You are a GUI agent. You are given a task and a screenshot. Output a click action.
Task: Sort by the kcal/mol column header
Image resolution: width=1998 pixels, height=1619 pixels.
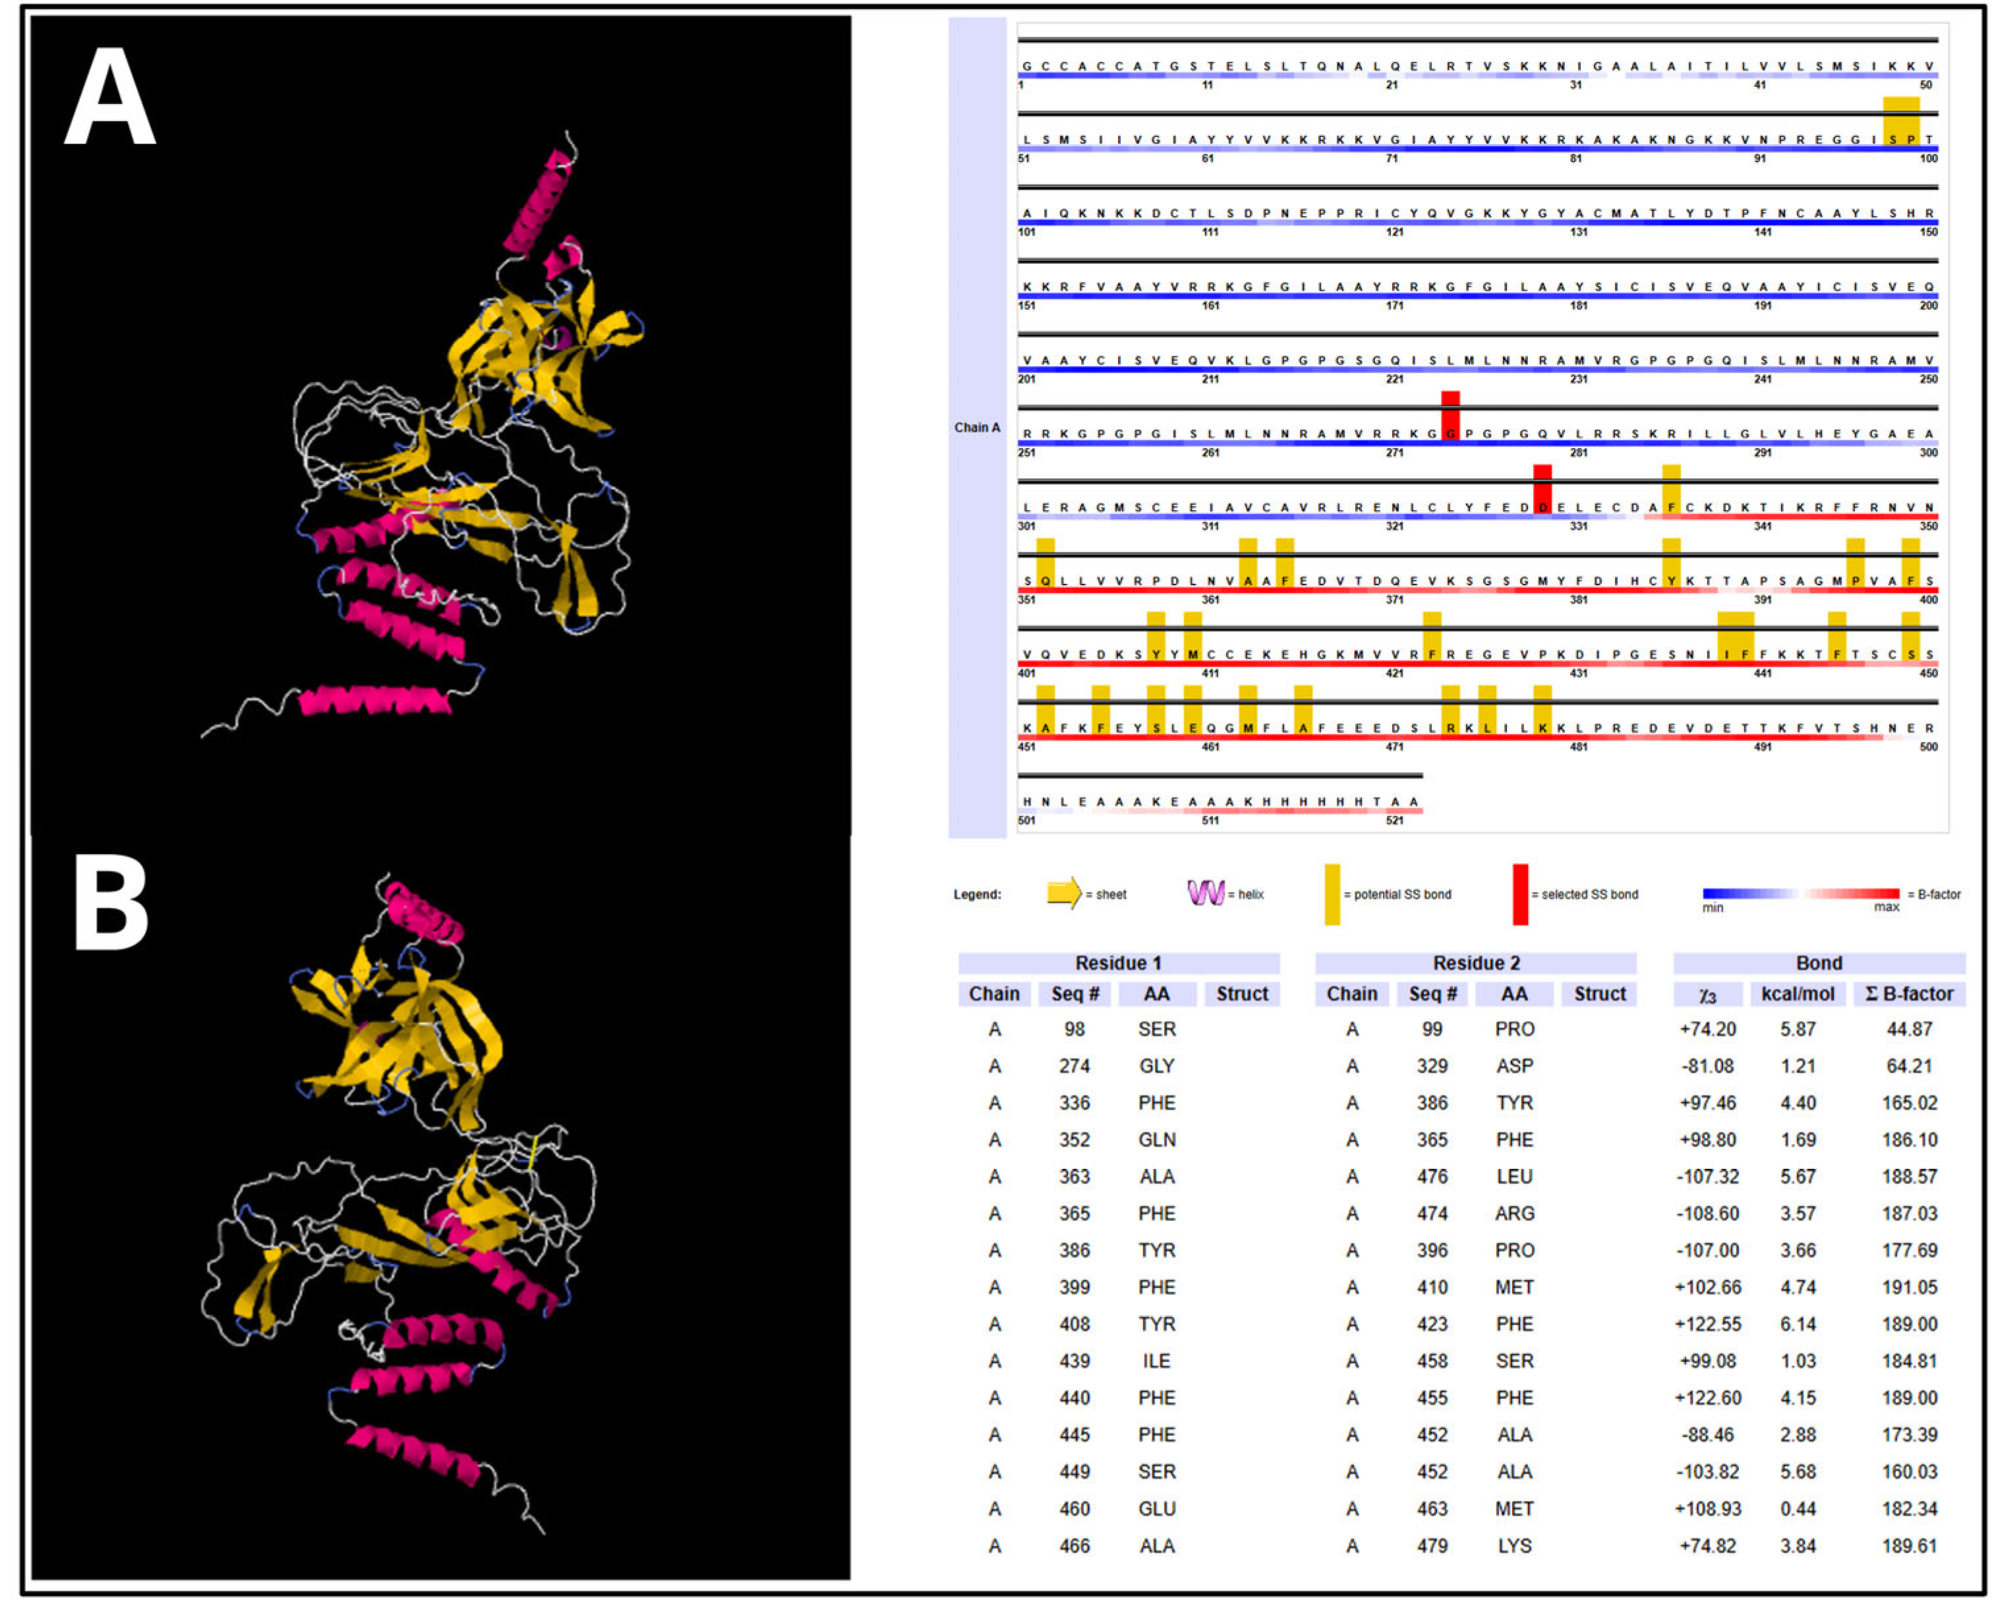pos(1798,994)
